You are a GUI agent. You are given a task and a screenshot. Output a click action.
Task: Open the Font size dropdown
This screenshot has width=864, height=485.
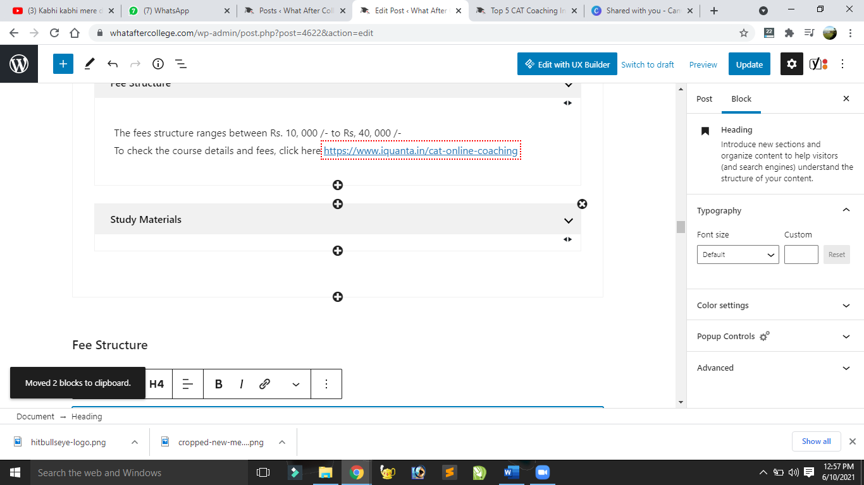(737, 254)
